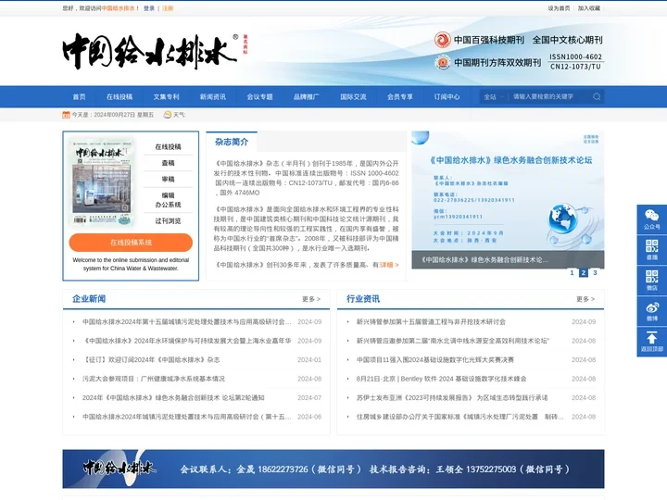Click the 在线投稿 link beside cover
The image size is (667, 500).
168,146
